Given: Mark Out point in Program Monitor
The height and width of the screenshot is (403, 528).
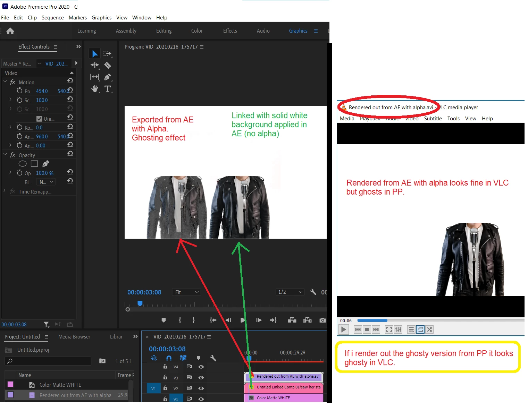Looking at the screenshot, I should 194,320.
